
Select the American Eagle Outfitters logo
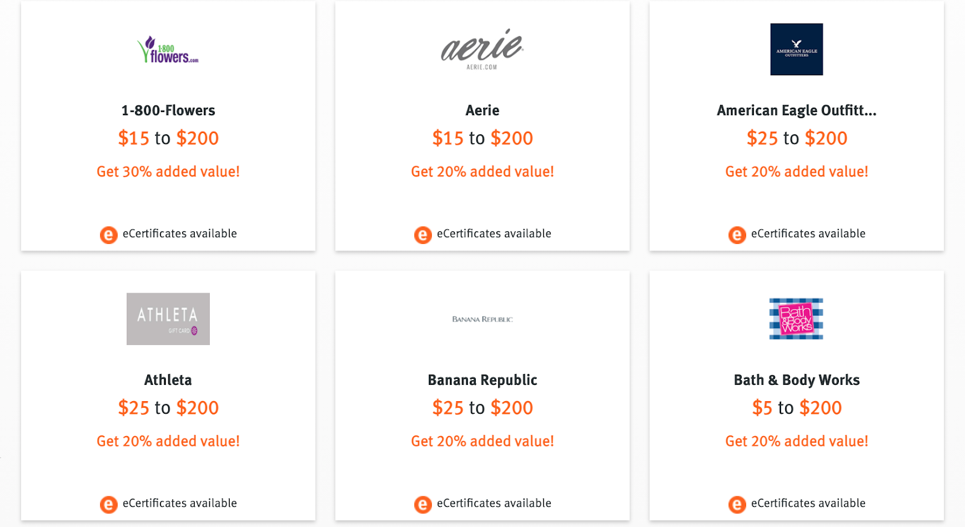coord(796,49)
